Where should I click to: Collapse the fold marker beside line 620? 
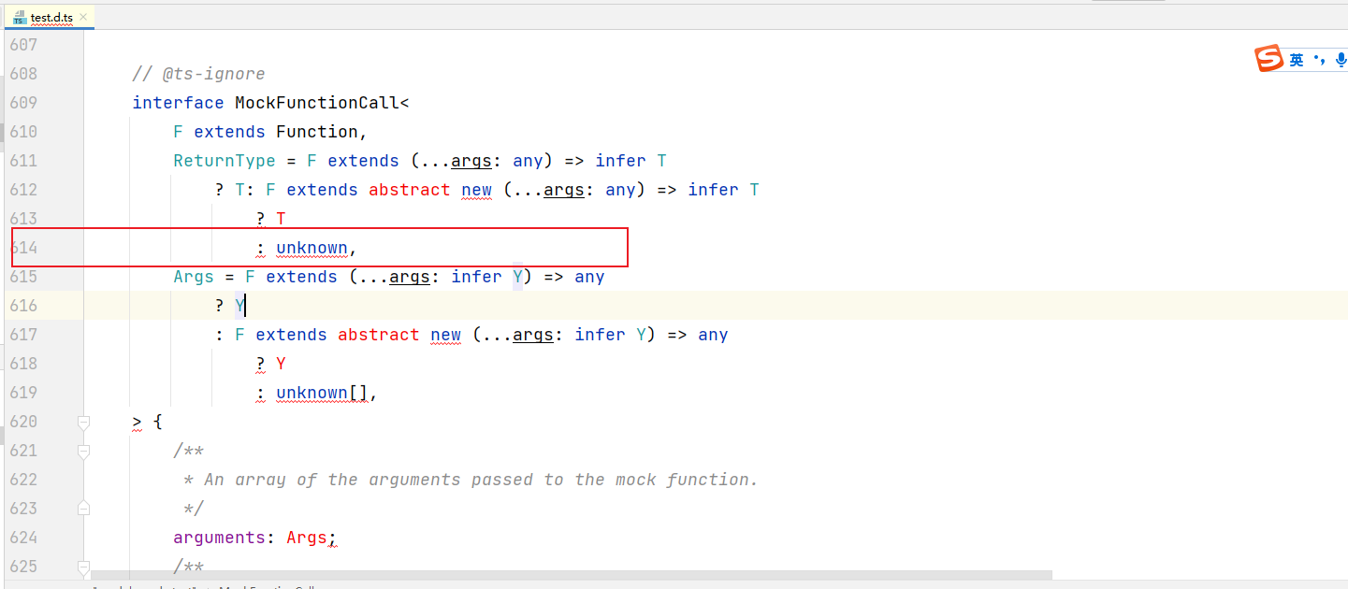(83, 422)
